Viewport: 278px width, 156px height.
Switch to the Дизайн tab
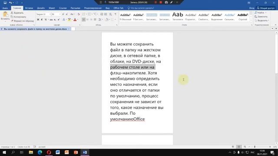(41, 8)
